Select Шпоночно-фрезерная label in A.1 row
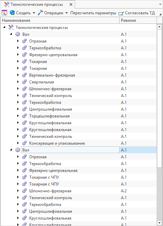 pos(50,89)
